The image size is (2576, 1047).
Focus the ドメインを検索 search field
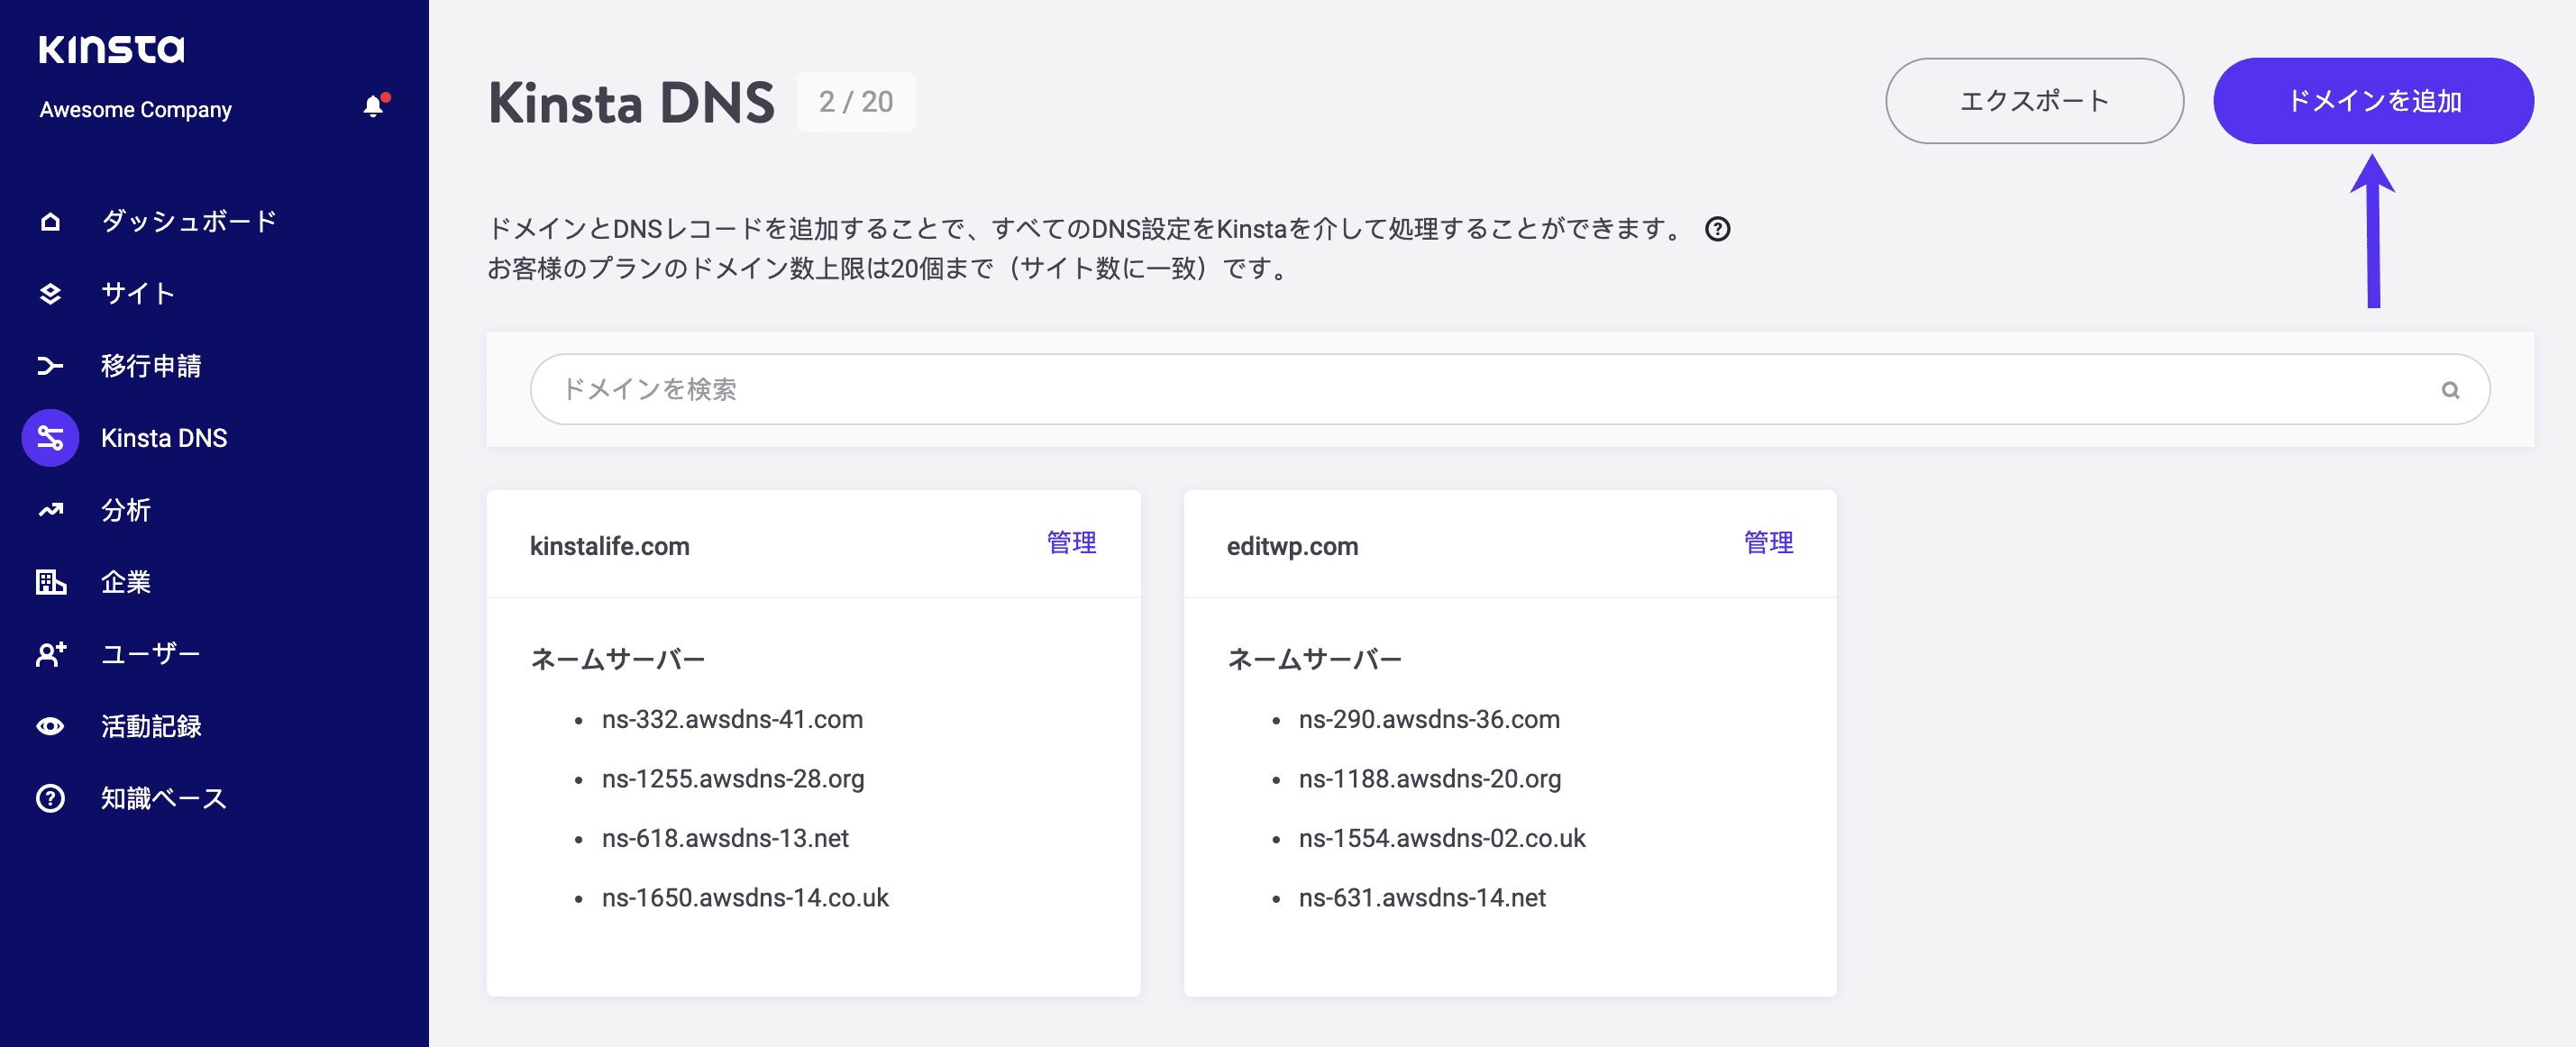coord(1509,389)
